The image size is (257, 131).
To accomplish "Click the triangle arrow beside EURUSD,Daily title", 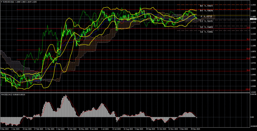I will [x=1, y=2].
